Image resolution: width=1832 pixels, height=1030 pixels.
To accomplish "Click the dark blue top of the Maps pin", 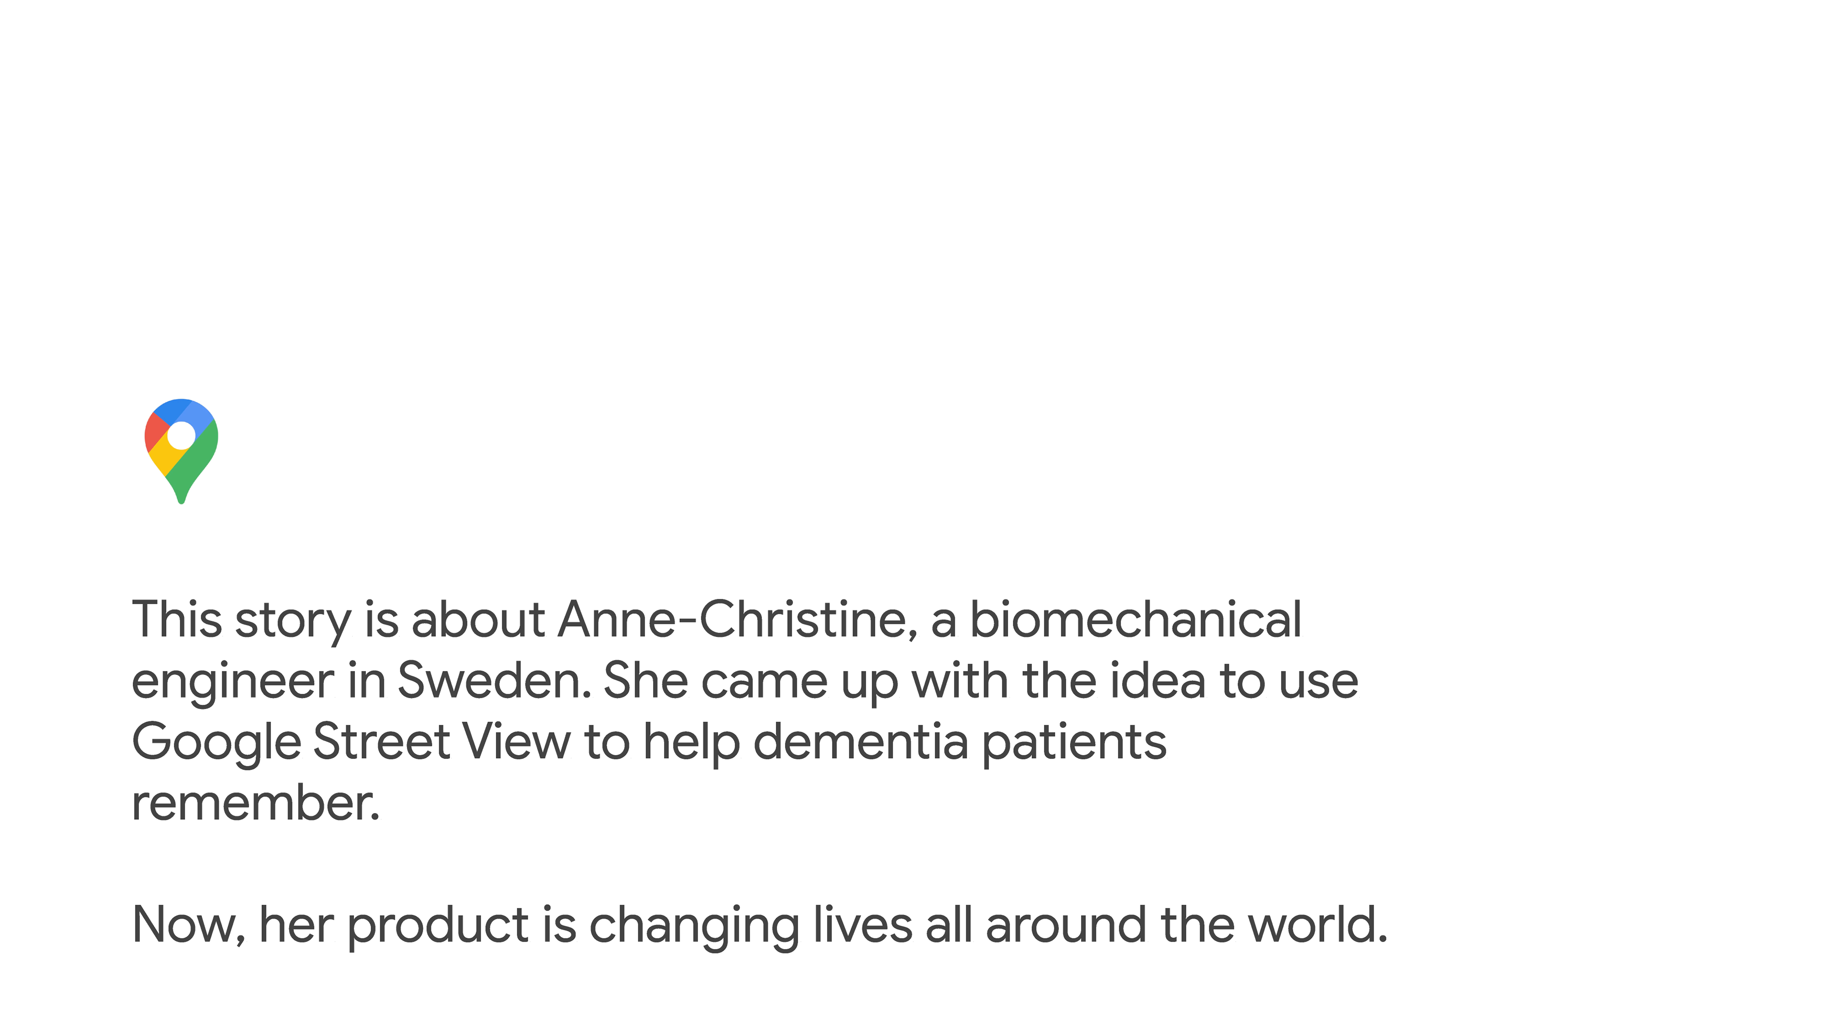I will pyautogui.click(x=171, y=411).
